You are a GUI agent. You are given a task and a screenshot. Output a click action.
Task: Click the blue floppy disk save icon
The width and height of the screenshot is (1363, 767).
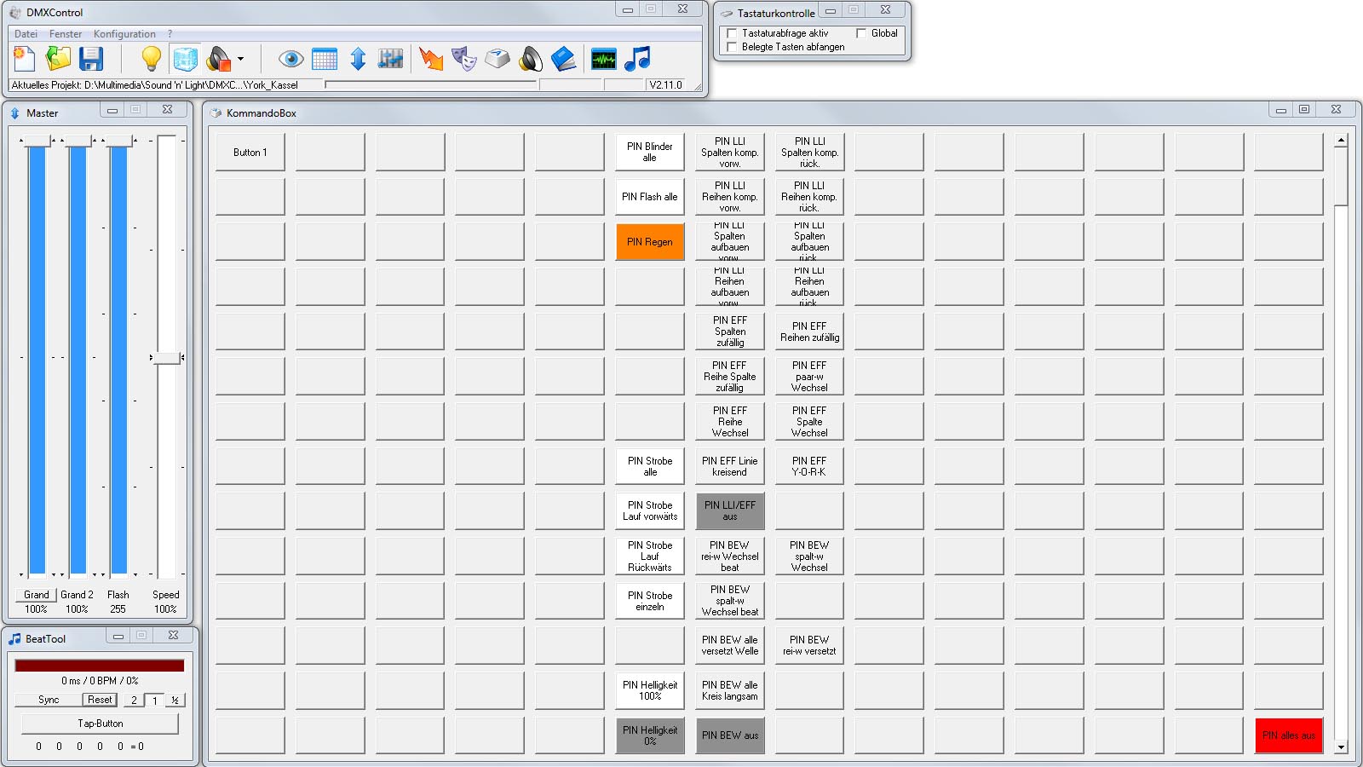click(x=91, y=59)
